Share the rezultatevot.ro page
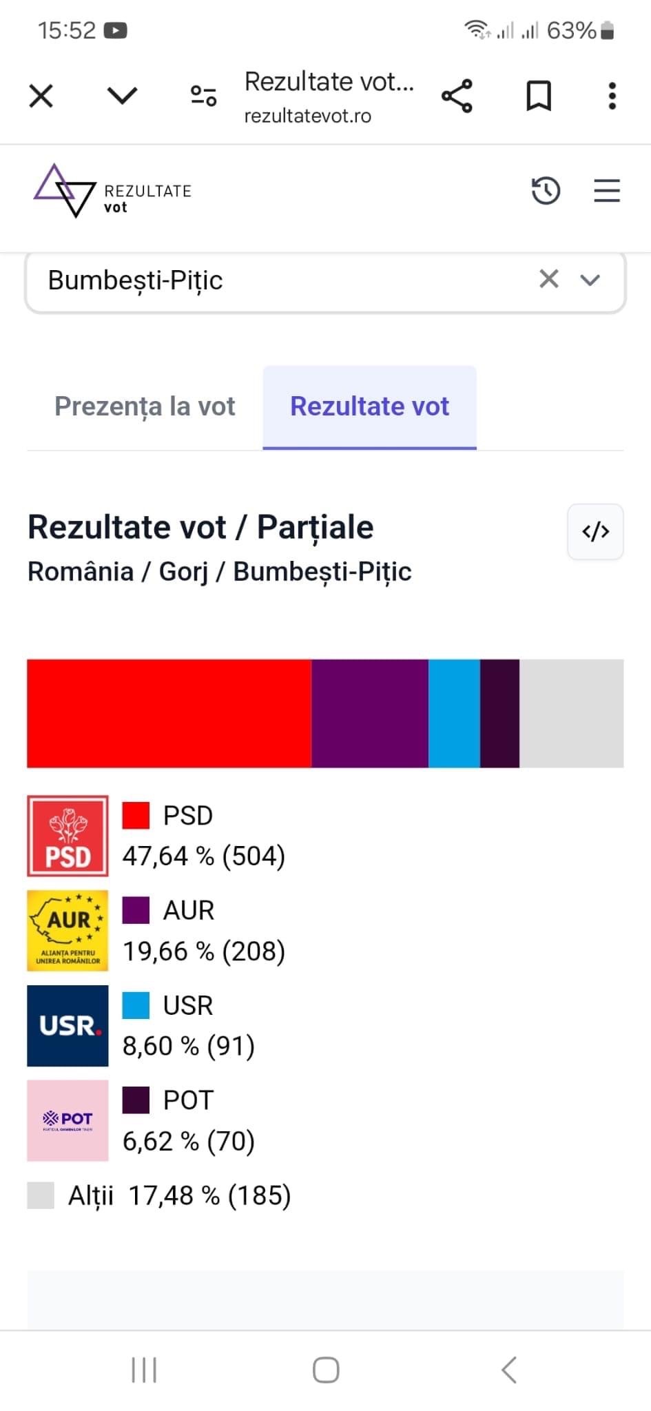 (457, 96)
